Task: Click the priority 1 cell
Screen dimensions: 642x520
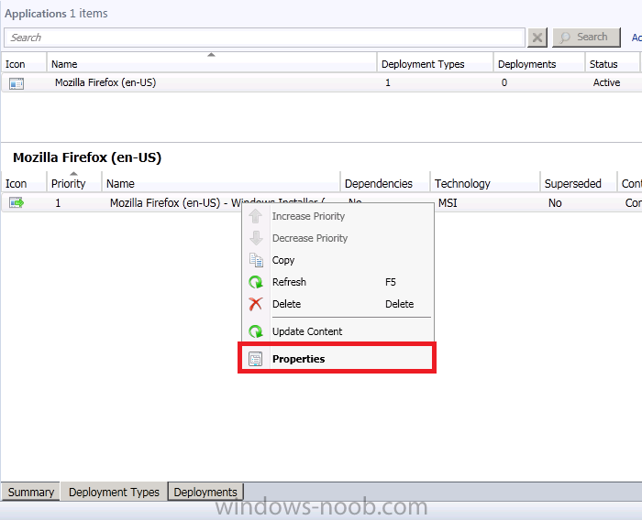Action: pyautogui.click(x=58, y=202)
